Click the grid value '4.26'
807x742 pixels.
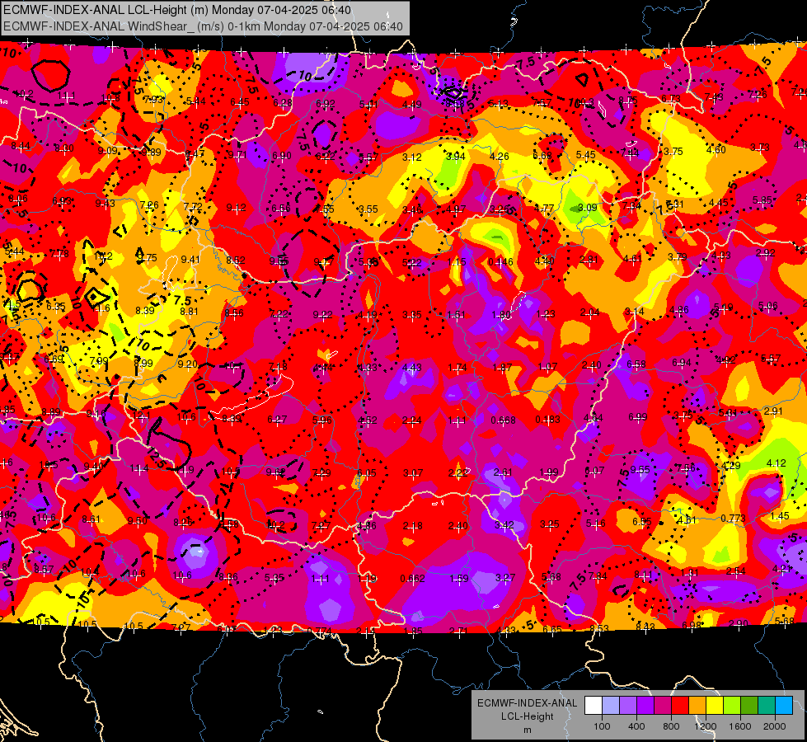click(500, 156)
